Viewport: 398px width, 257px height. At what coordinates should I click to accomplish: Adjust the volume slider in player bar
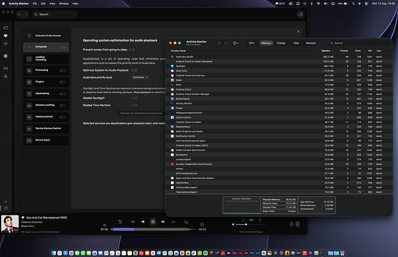[x=251, y=224]
